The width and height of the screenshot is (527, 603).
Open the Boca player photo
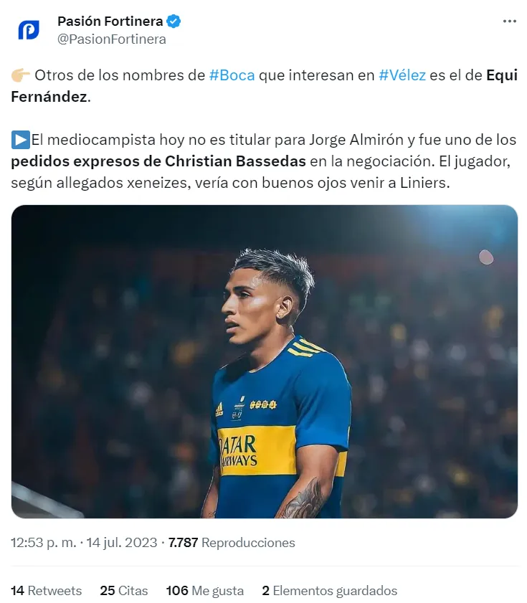pos(265,361)
